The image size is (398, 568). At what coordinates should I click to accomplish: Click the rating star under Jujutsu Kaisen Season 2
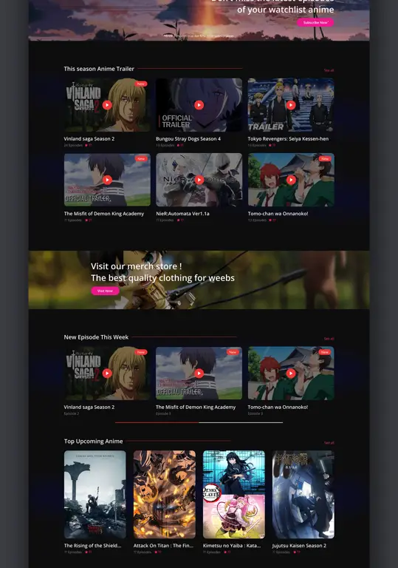pyautogui.click(x=295, y=552)
